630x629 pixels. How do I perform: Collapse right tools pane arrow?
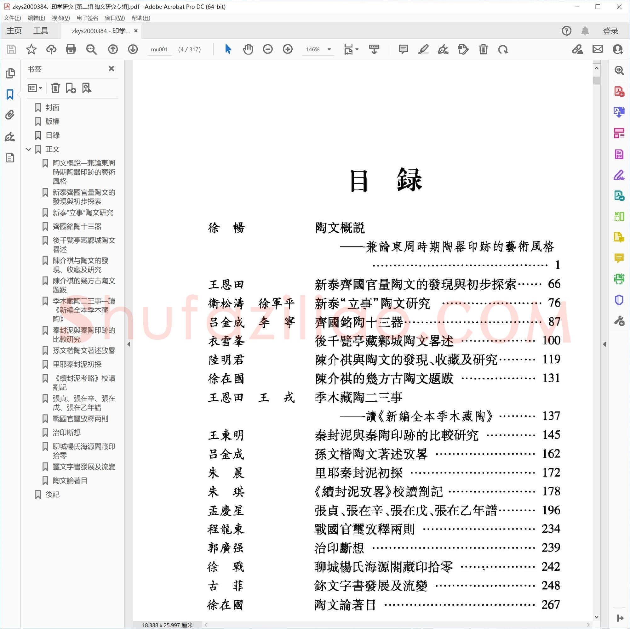coord(604,344)
